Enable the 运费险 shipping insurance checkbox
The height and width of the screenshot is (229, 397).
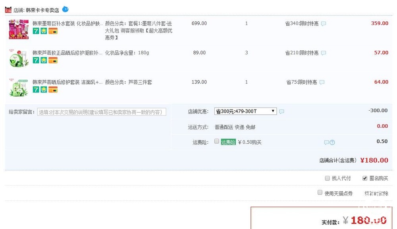pos(216,141)
